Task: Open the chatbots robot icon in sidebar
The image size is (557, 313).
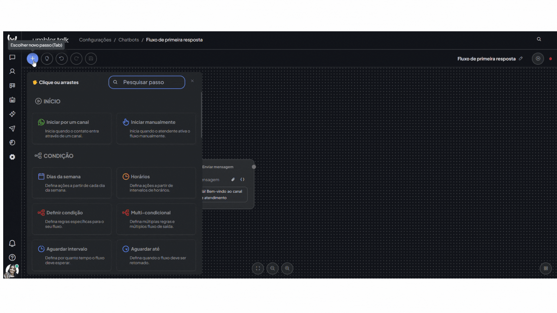Action: [12, 100]
